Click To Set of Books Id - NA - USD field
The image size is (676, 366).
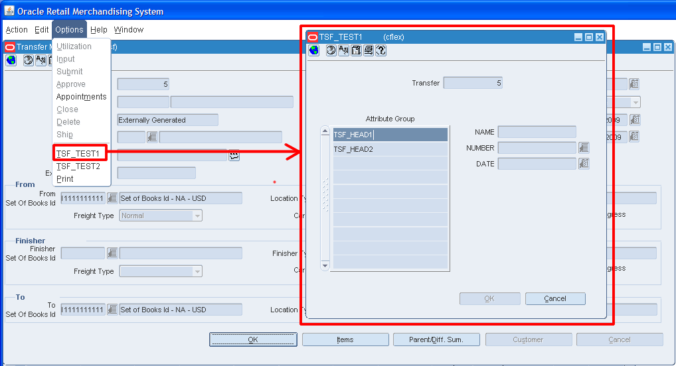(x=181, y=309)
